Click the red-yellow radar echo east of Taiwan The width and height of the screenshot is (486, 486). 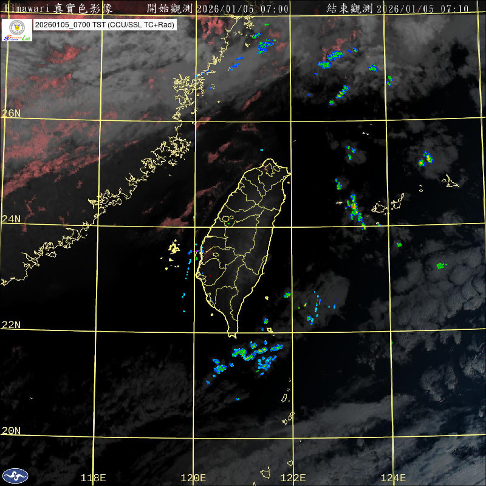(x=355, y=208)
